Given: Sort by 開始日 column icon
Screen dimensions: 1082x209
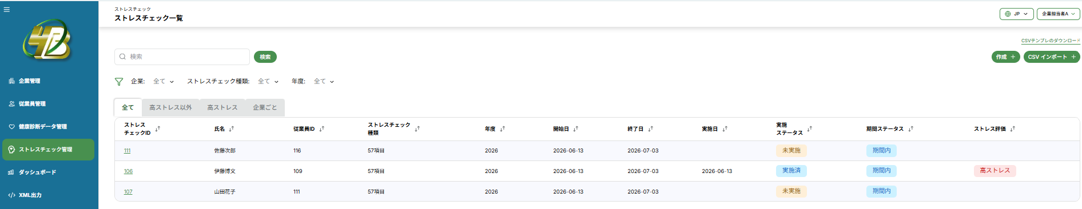Looking at the screenshot, I should [576, 129].
